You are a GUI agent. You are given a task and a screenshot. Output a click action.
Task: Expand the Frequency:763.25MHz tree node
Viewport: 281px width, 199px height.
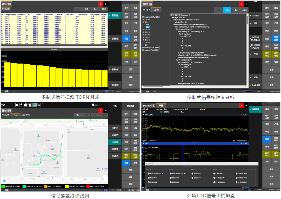(x=142, y=50)
